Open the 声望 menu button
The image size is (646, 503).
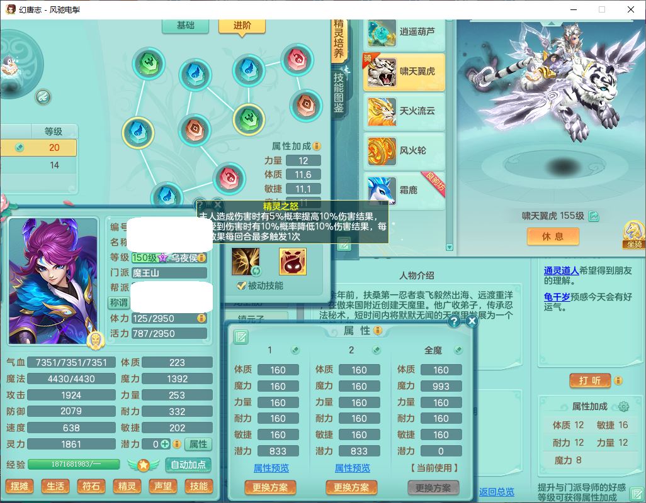[x=162, y=487]
